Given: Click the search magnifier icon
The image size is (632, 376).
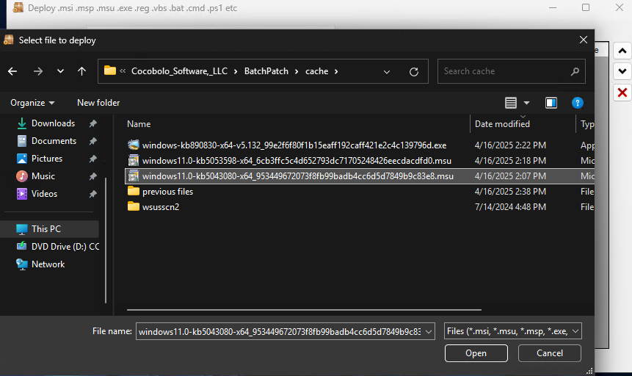Looking at the screenshot, I should pos(575,71).
